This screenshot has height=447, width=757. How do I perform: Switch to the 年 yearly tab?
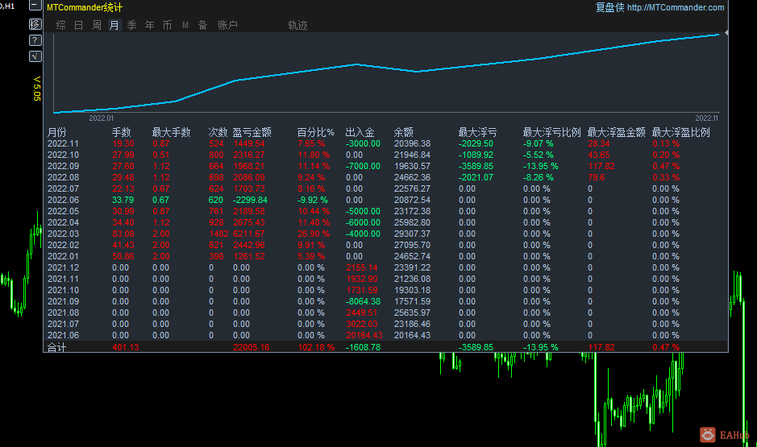[150, 25]
